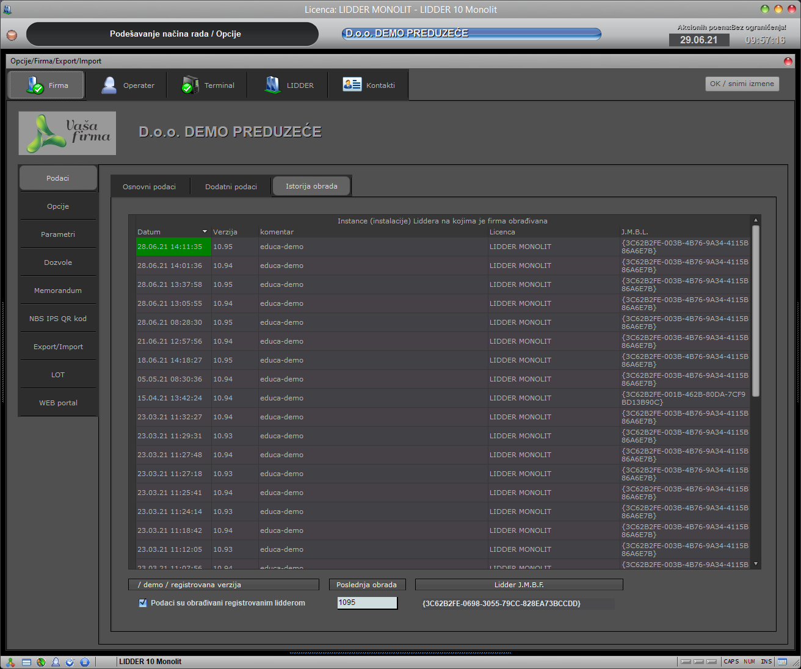
Task: Select the Istorija obrada tab
Action: tap(311, 186)
